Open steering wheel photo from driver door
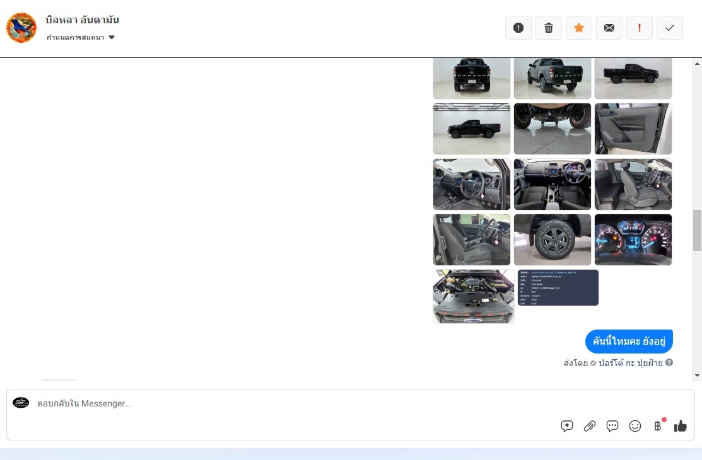This screenshot has width=702, height=460. pyautogui.click(x=472, y=185)
